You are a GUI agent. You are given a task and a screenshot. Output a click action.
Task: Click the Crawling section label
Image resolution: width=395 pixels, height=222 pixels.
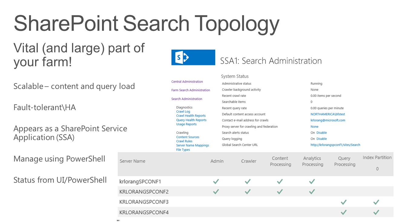tap(182, 133)
